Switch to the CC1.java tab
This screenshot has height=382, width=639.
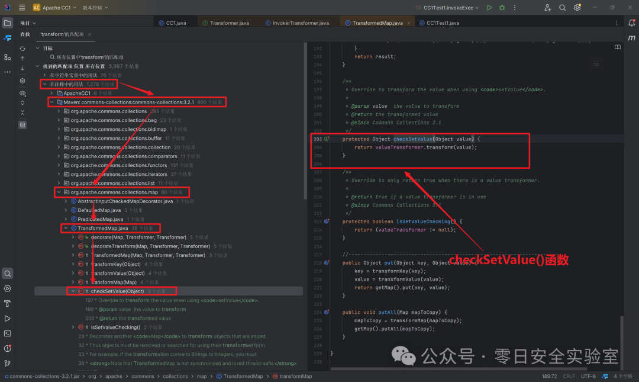click(172, 23)
